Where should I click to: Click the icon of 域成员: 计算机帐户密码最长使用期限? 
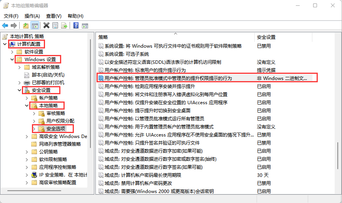[101, 175]
